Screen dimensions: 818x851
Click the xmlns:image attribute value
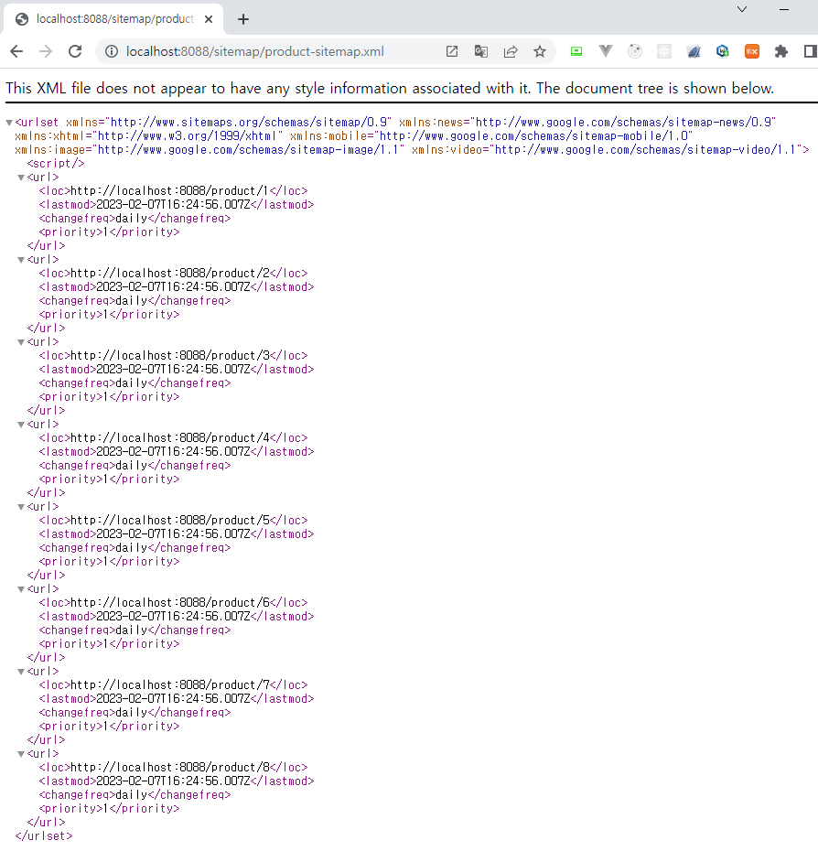(247, 150)
